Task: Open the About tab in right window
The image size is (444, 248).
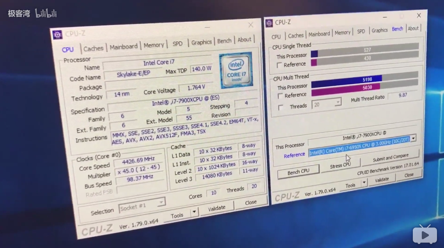Action: tap(413, 28)
